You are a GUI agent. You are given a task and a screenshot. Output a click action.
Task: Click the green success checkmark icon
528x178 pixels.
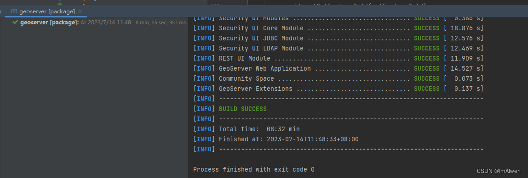15,22
